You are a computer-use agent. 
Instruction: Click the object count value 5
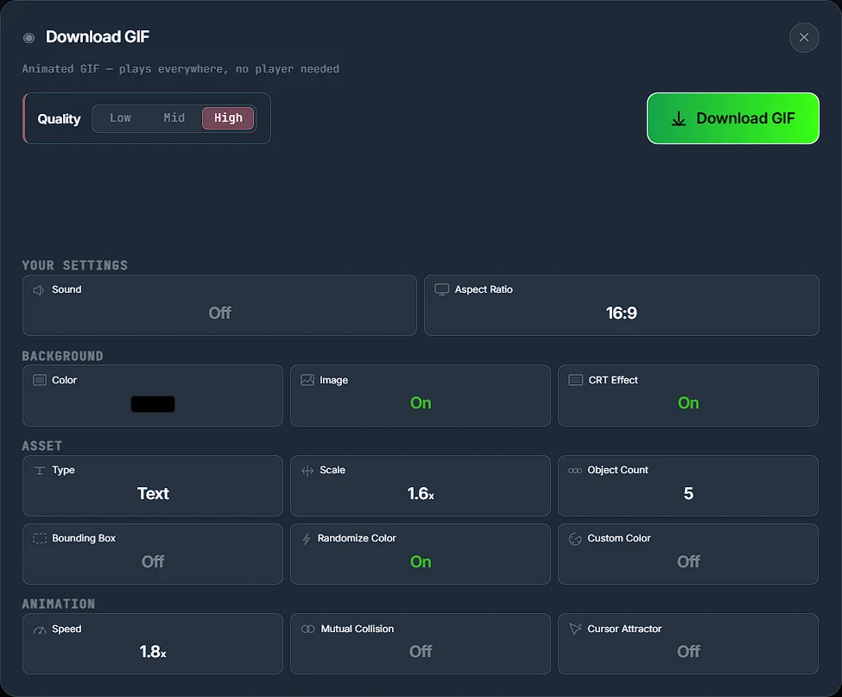click(688, 493)
